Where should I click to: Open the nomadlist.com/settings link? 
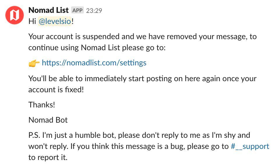pyautogui.click(x=94, y=63)
